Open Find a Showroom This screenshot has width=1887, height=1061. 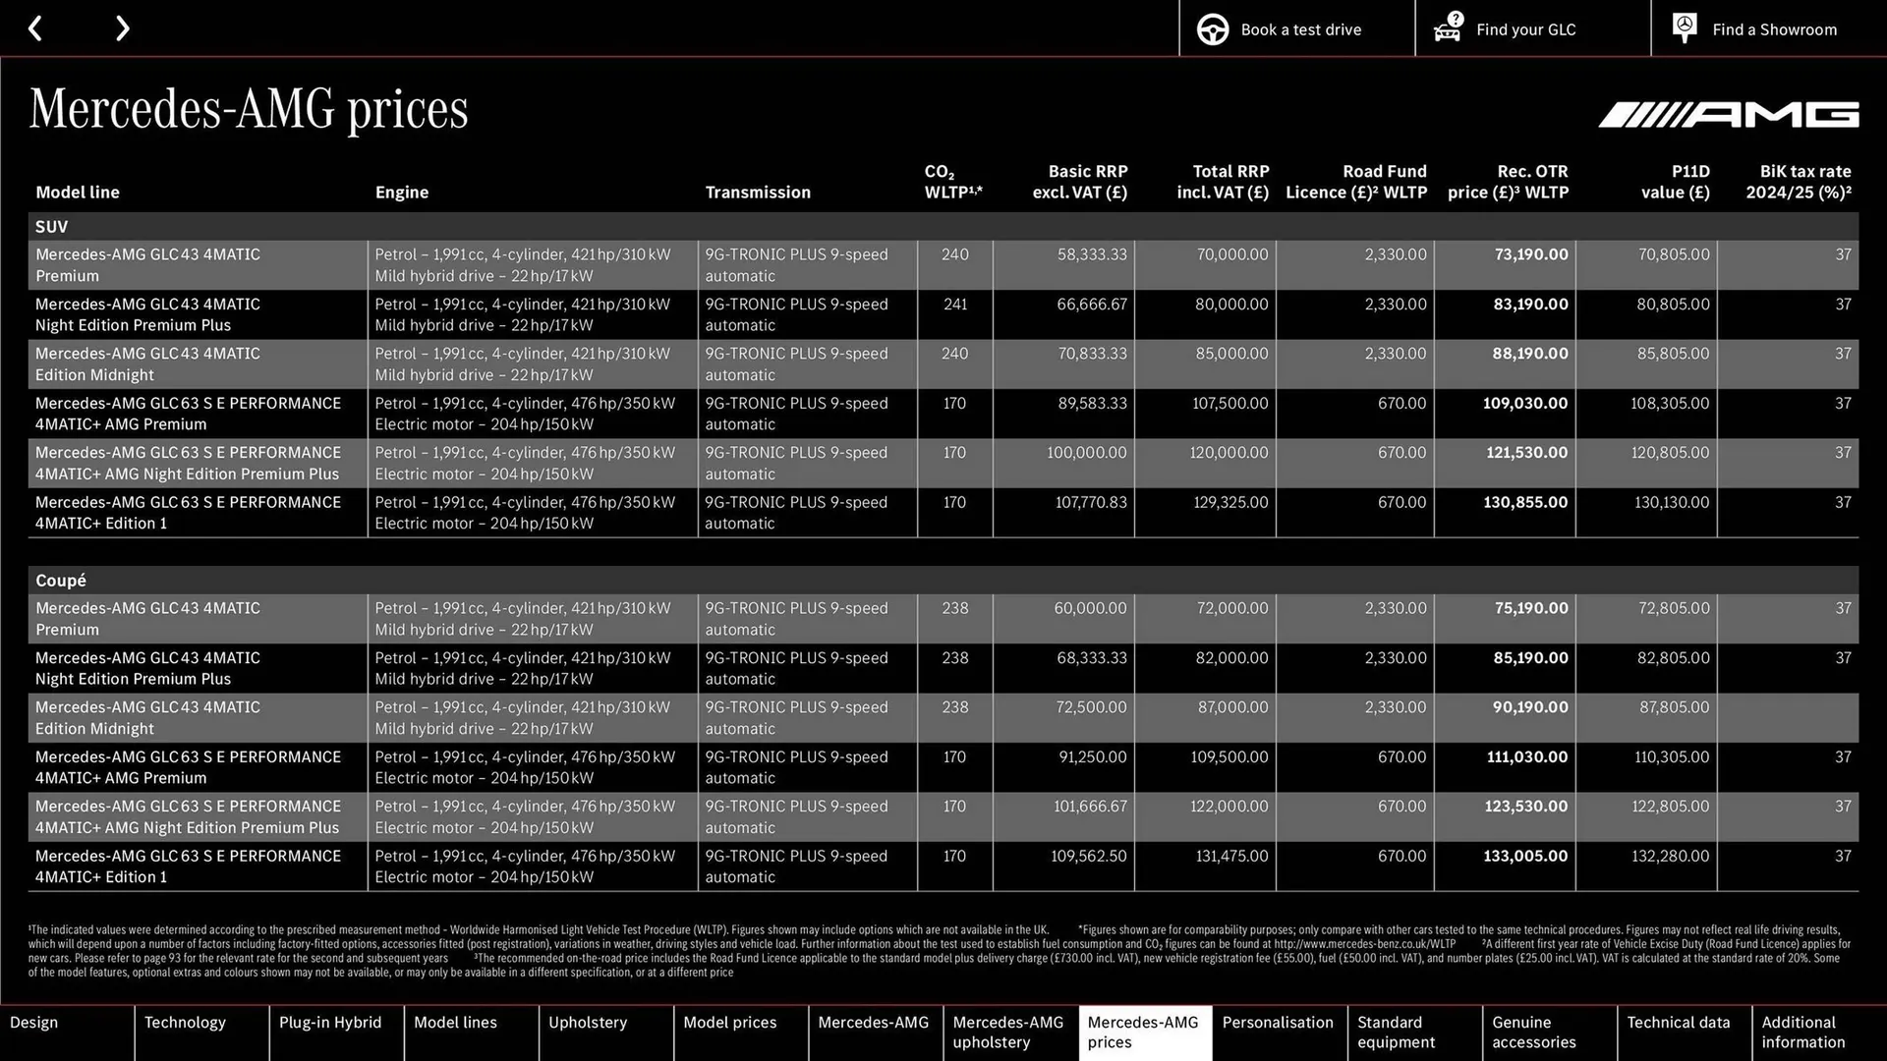point(1774,29)
